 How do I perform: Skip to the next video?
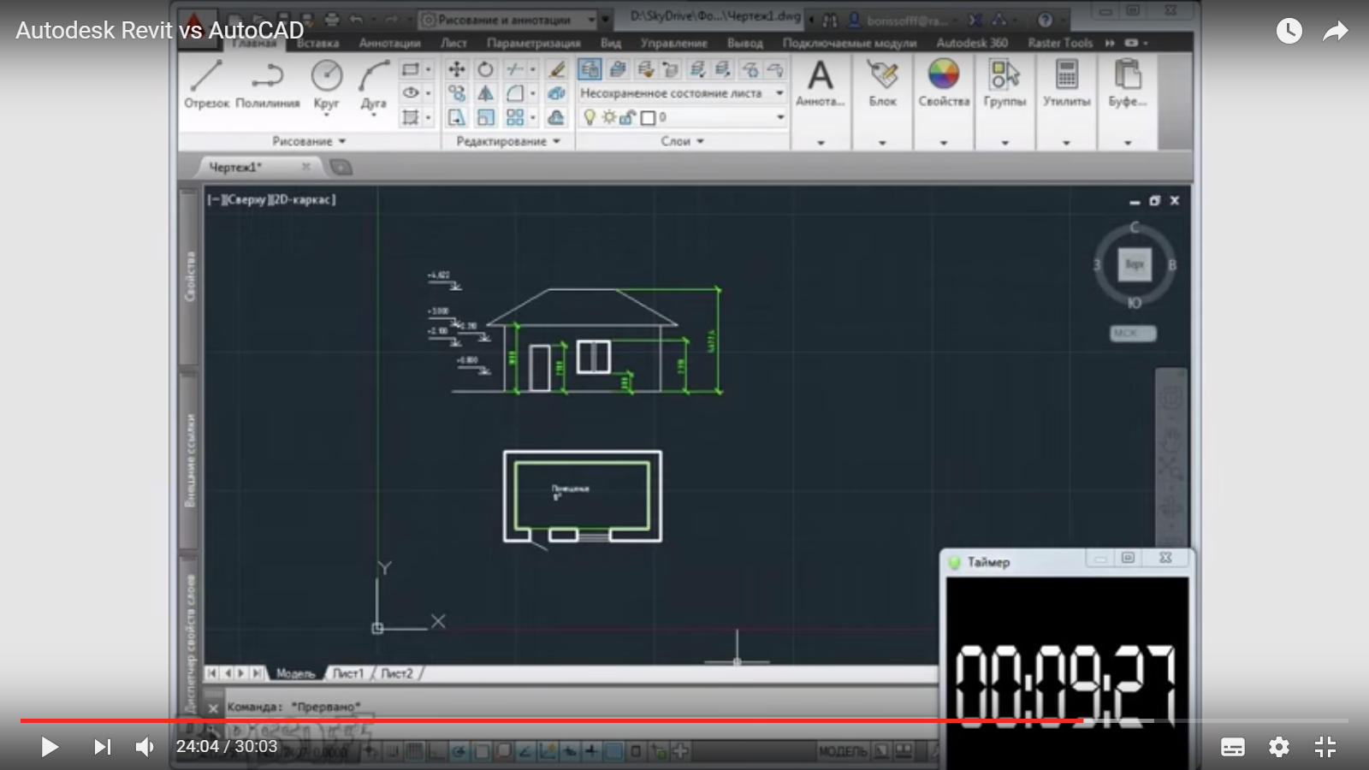[102, 747]
